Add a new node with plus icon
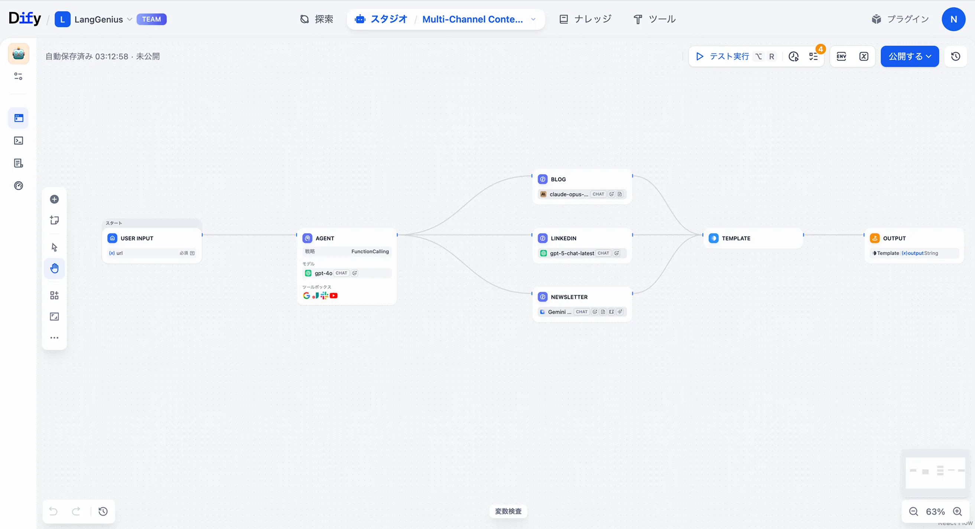The image size is (975, 529). click(54, 199)
